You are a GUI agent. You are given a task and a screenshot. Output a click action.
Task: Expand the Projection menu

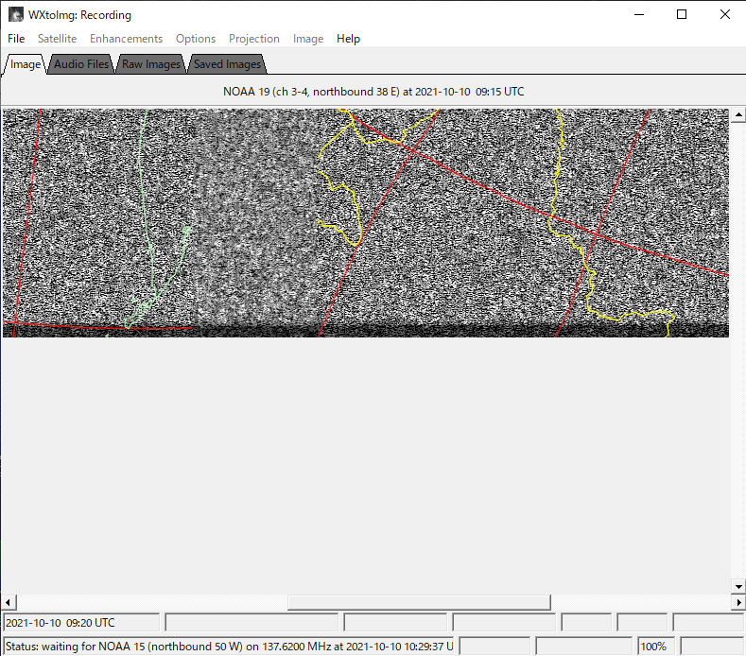254,39
